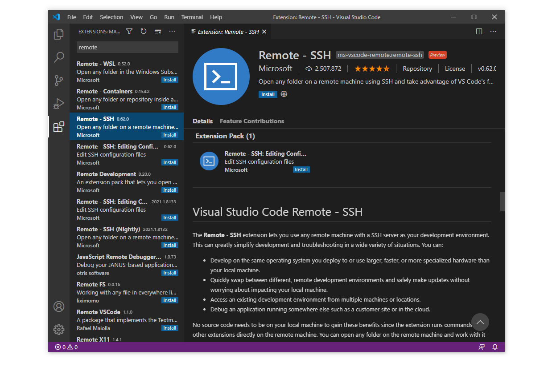The height and width of the screenshot is (367, 552).
Task: Open the Explorer view in activity bar
Action: [x=59, y=34]
